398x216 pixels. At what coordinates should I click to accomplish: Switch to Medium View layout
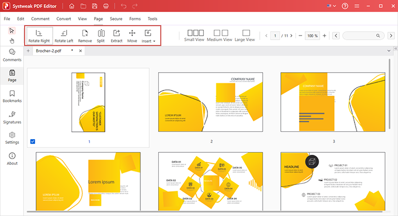[219, 36]
